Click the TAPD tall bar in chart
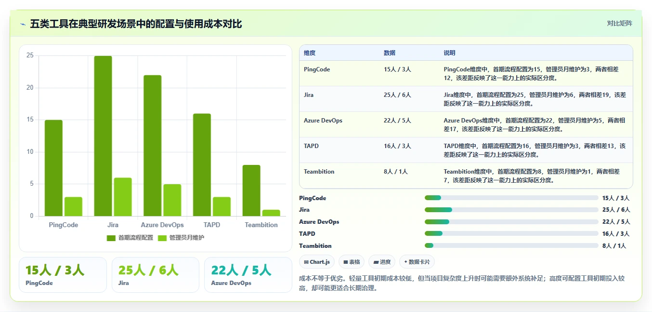Viewport: 652px width, 312px height. 202,165
